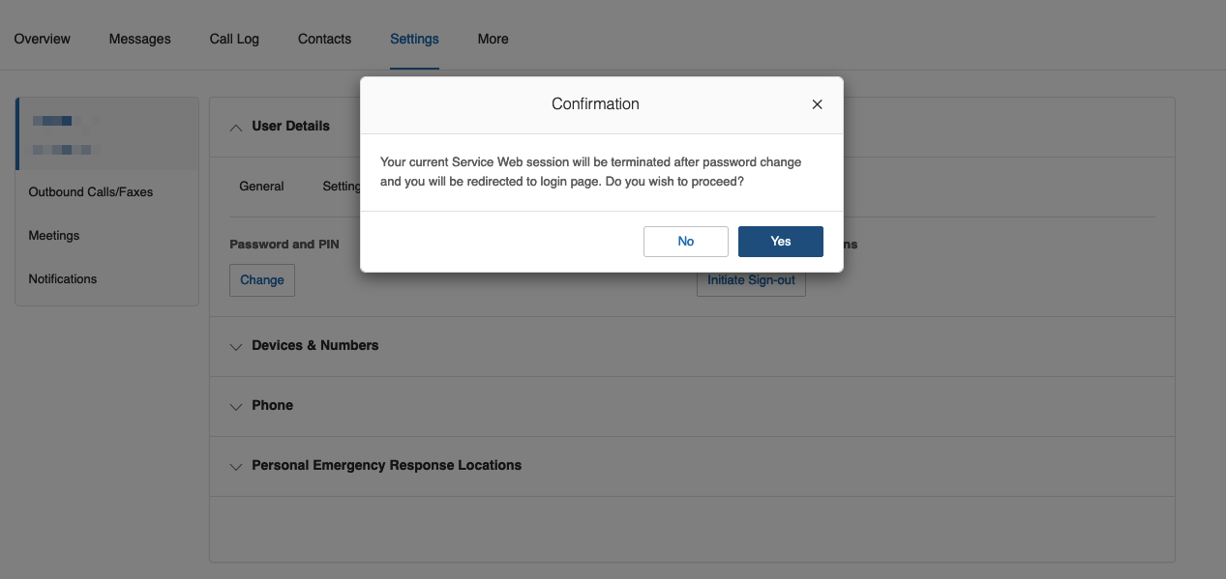Screen dimensions: 1226x579
Task: Switch to the General sub-tab under User Details
Action: pyautogui.click(x=261, y=187)
